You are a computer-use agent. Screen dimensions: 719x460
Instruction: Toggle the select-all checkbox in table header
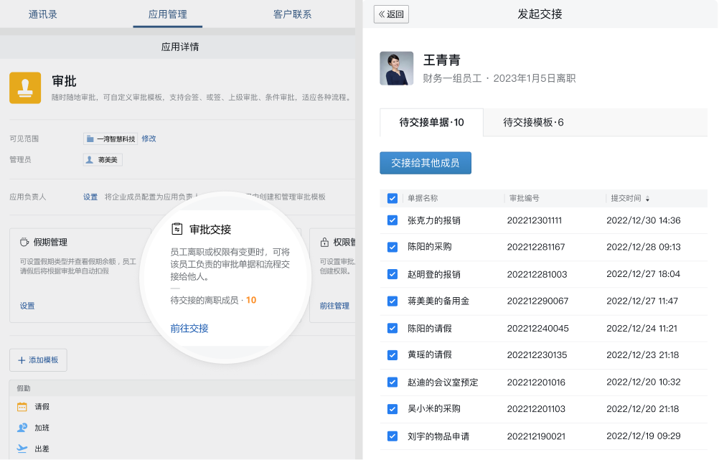[x=392, y=198]
